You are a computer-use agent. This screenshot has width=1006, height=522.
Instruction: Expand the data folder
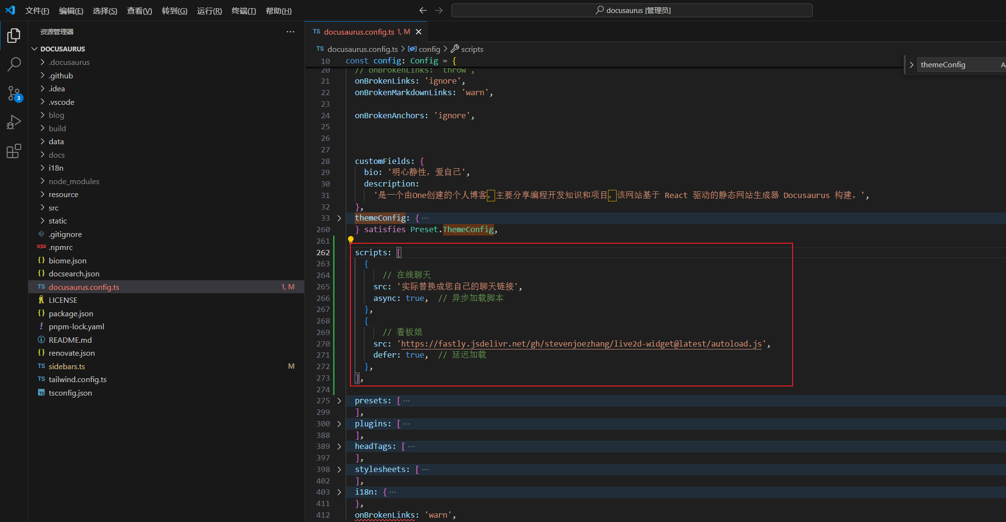pos(166,141)
